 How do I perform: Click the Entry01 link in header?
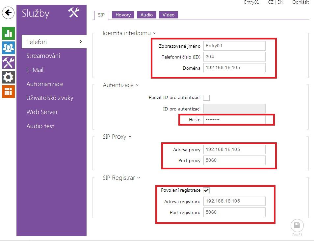pyautogui.click(x=251, y=2)
